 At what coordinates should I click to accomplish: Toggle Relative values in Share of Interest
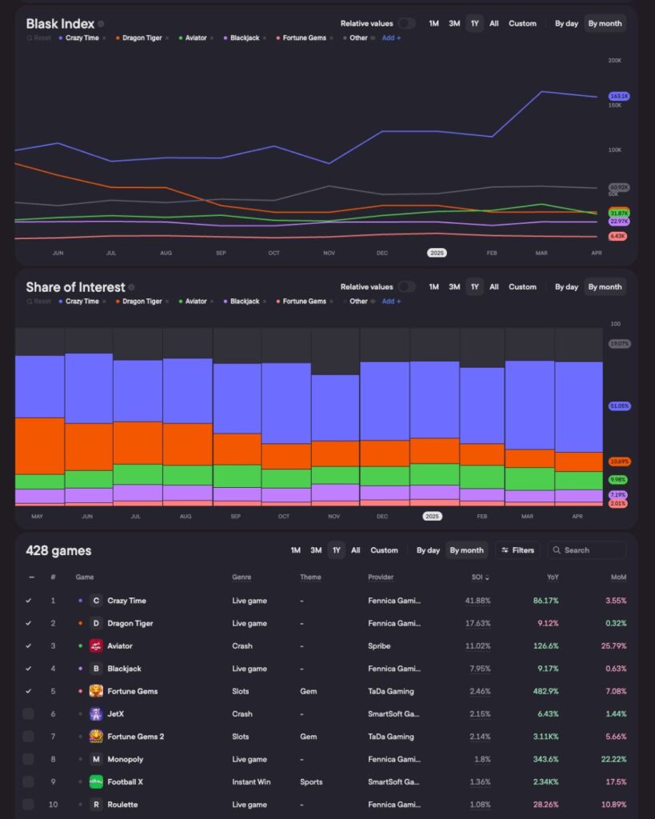[x=406, y=287]
